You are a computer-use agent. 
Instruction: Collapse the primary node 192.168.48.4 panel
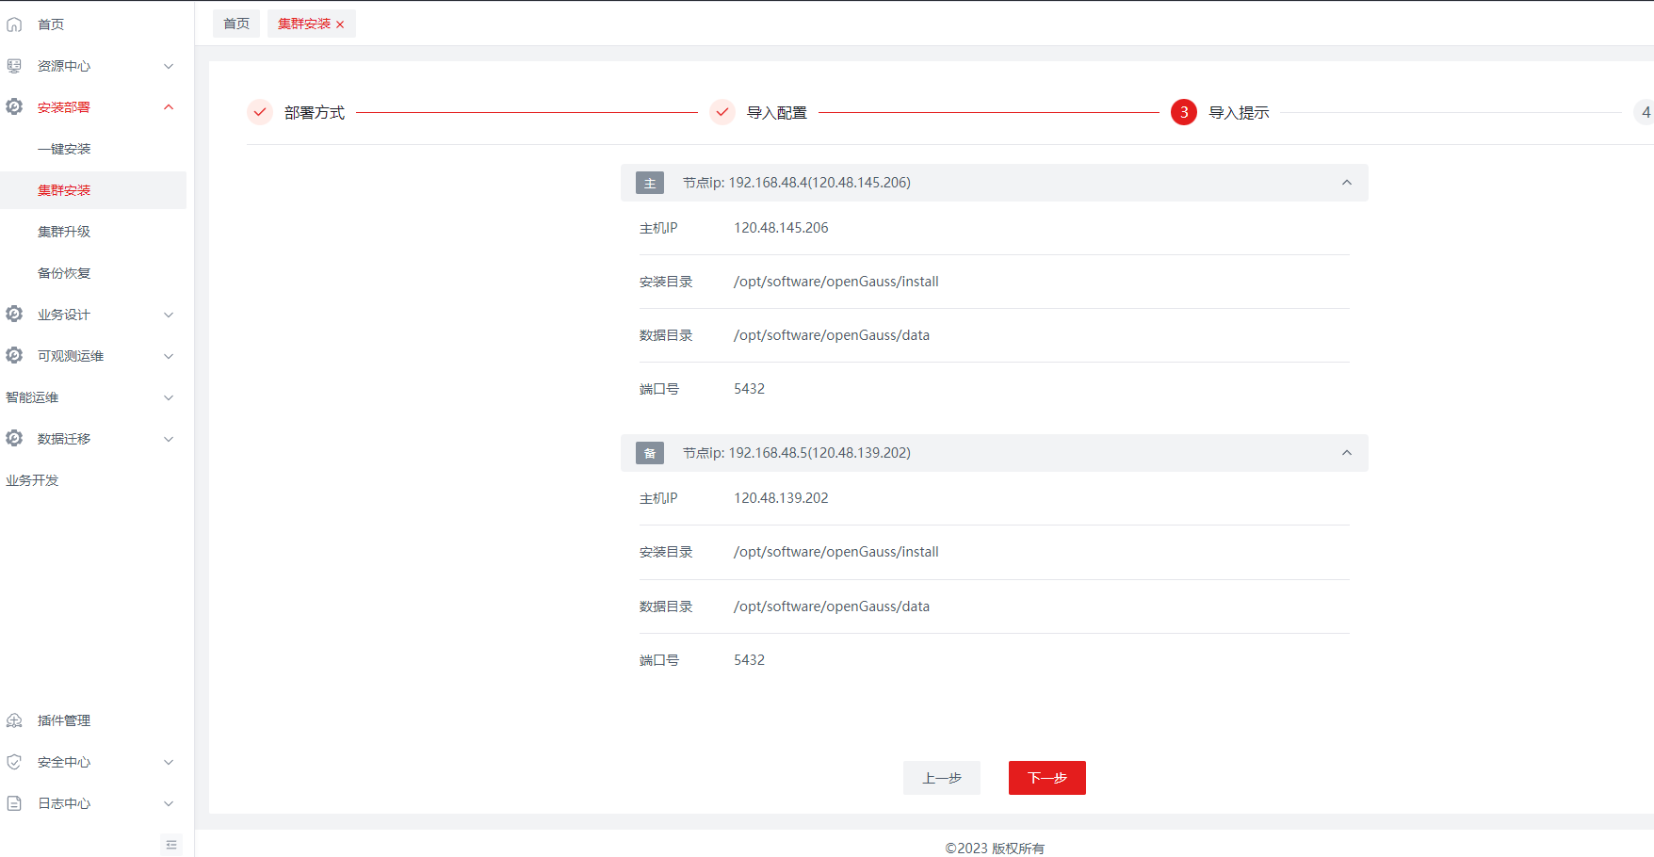1346,183
